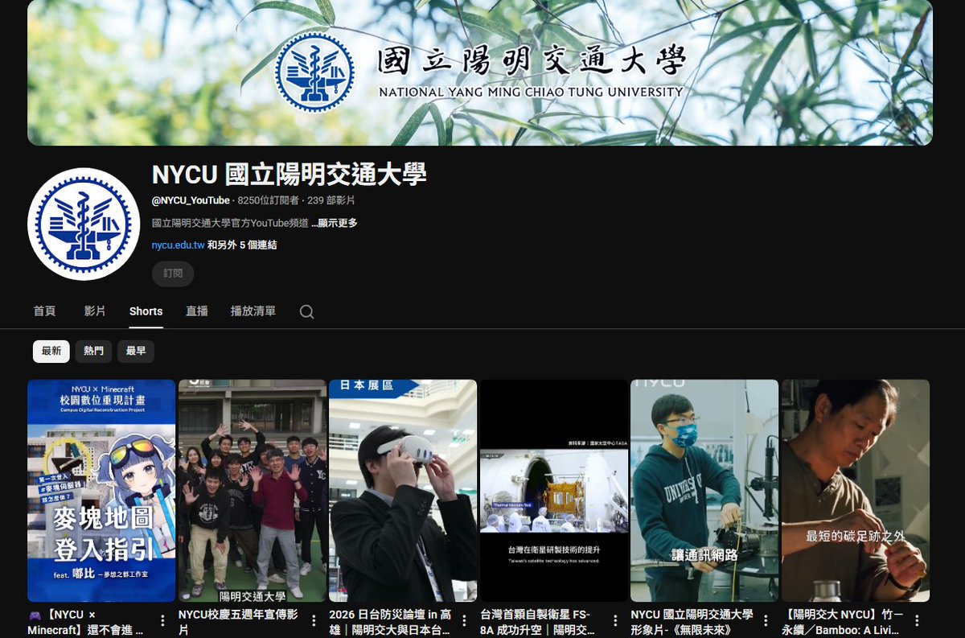Viewport: 965px width, 638px height.
Task: Click title NYCU校慶五週年宣傳影片
Action: 236,622
